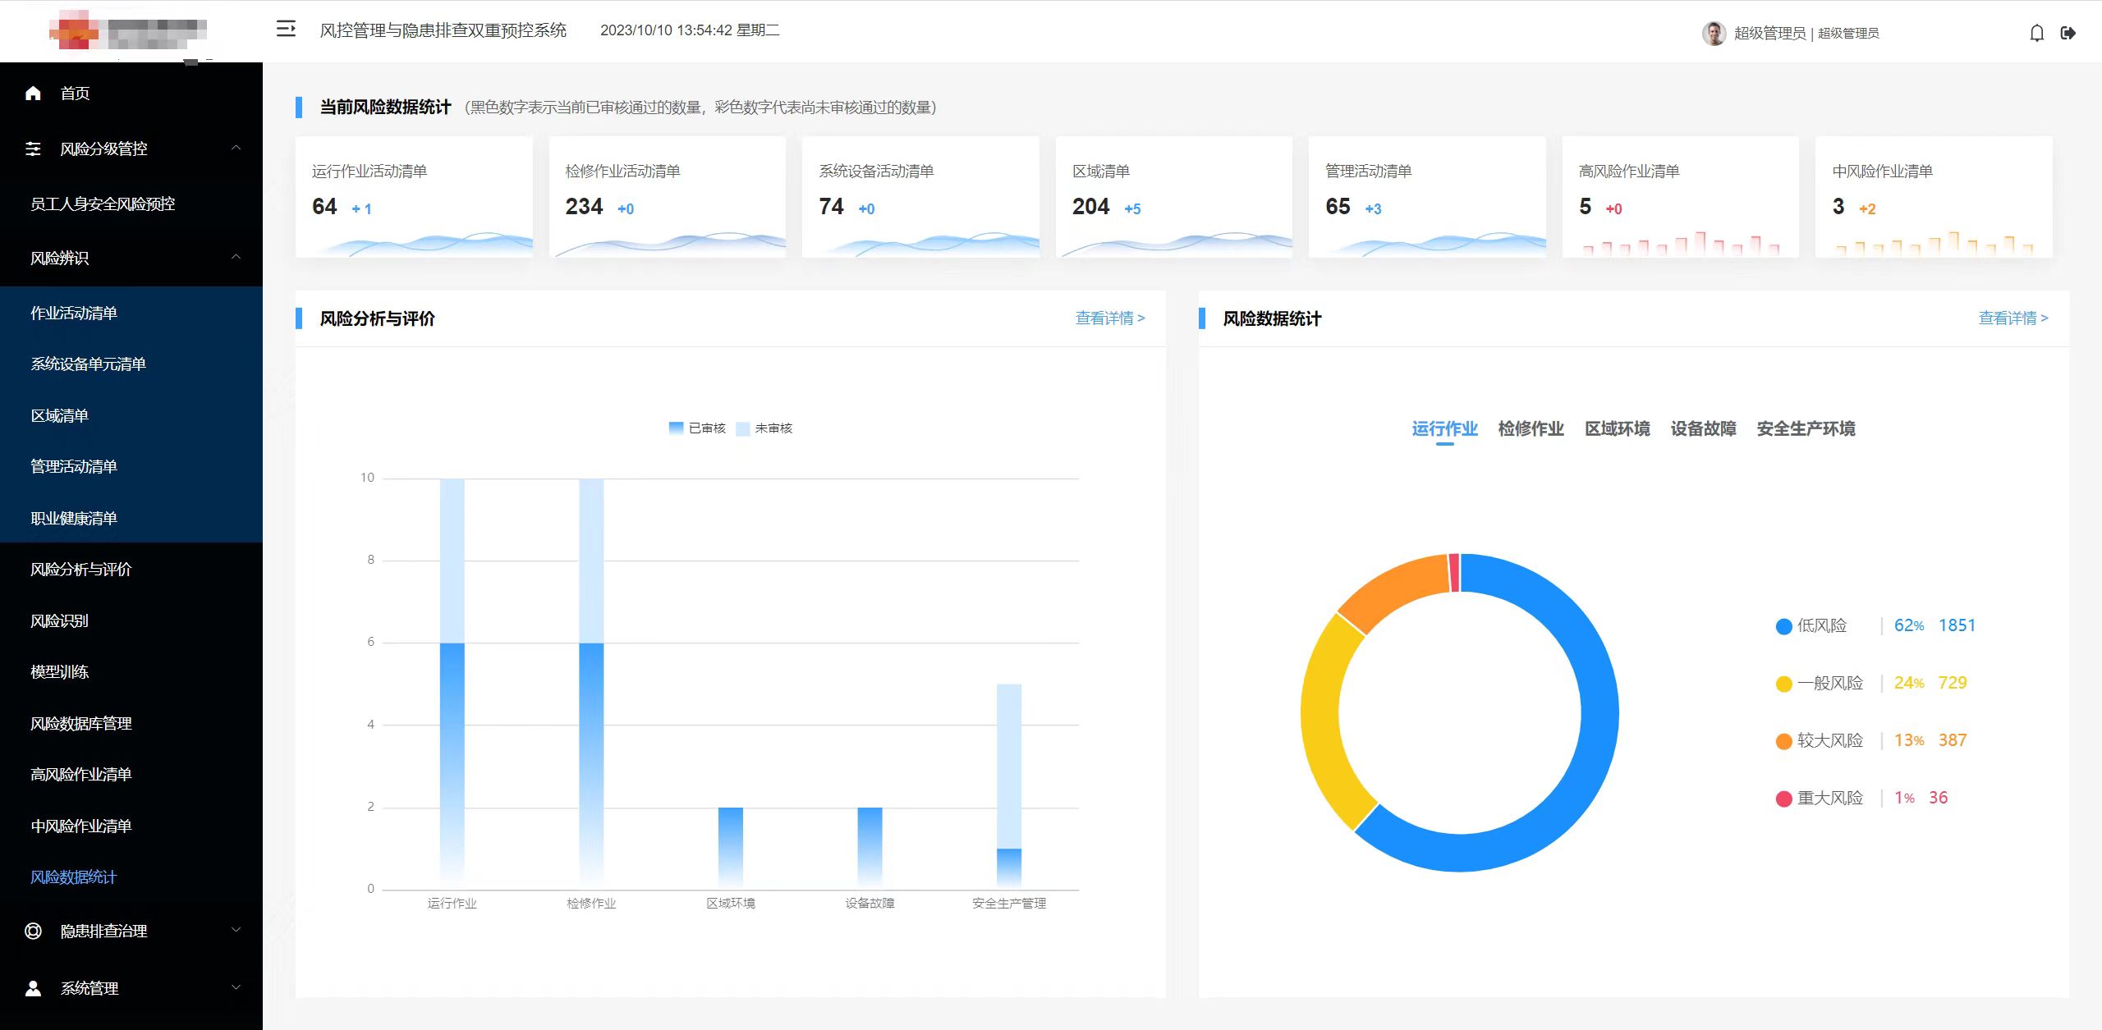2102x1030 pixels.
Task: Open 风险分析与评价 sidebar item
Action: click(131, 569)
